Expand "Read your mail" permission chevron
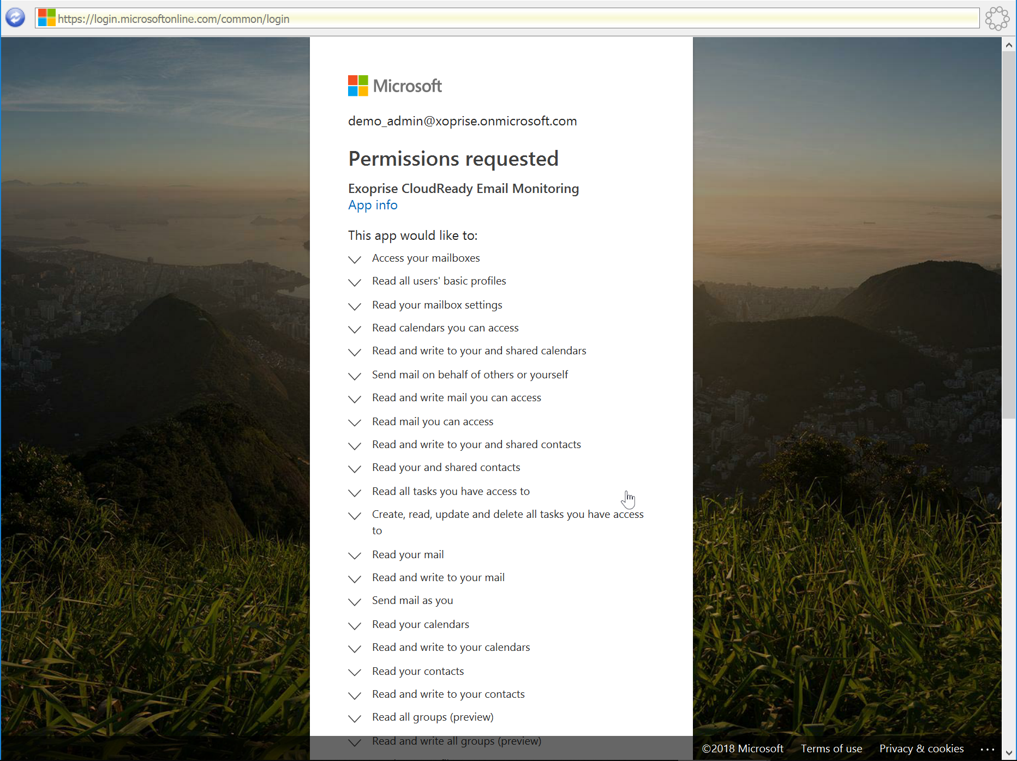Viewport: 1017px width, 761px height. (355, 555)
